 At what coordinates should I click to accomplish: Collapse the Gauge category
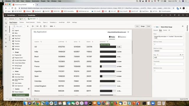coord(13,52)
